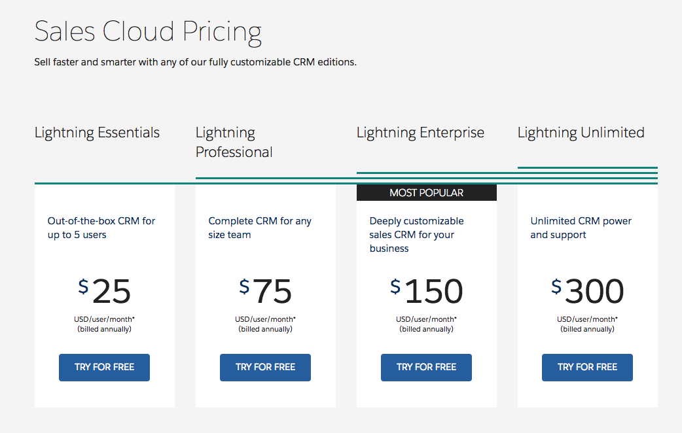Open the Lightning Unlimited plan heading
The width and height of the screenshot is (682, 433).
point(581,133)
